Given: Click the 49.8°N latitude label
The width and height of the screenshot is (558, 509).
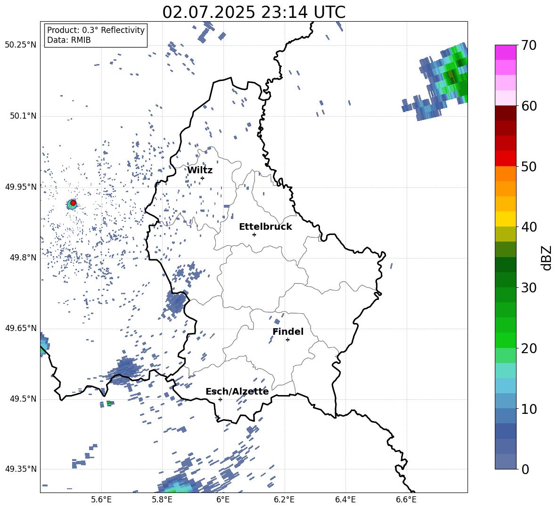Looking at the screenshot, I should (23, 258).
